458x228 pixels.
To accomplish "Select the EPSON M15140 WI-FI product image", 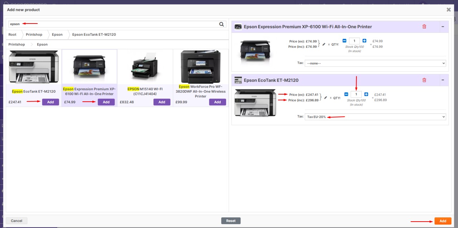I will 145,67.
